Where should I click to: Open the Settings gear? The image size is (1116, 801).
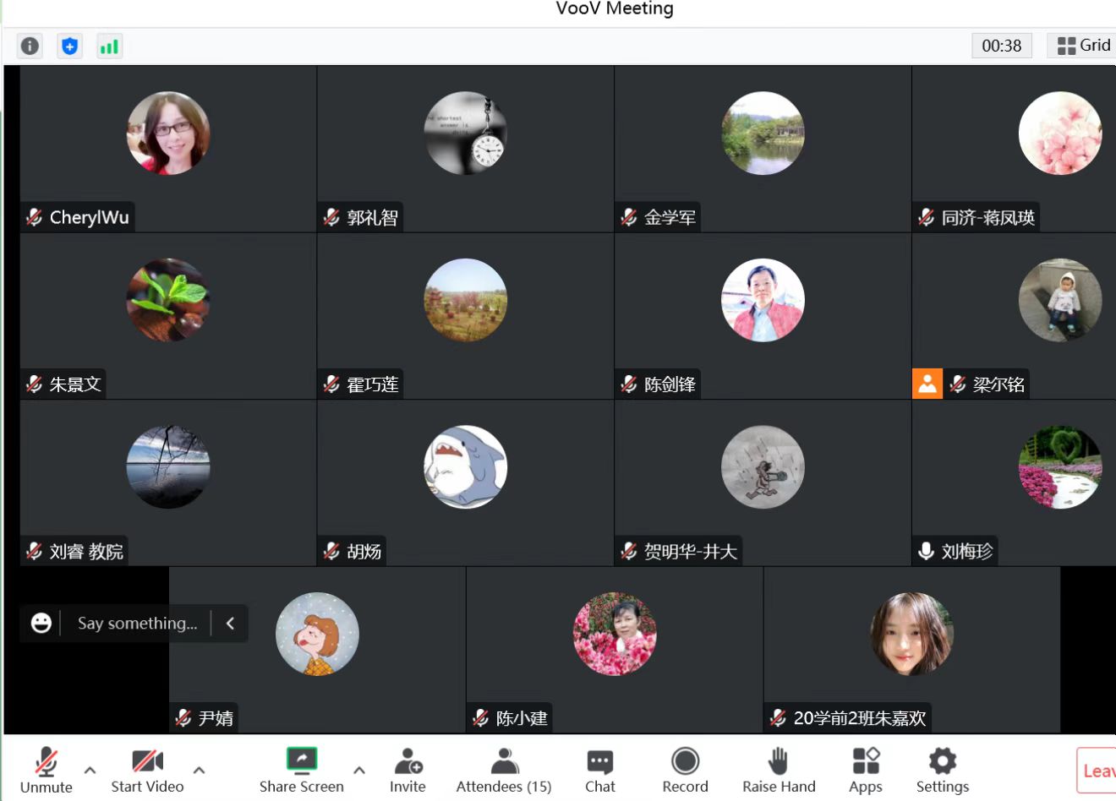click(942, 770)
